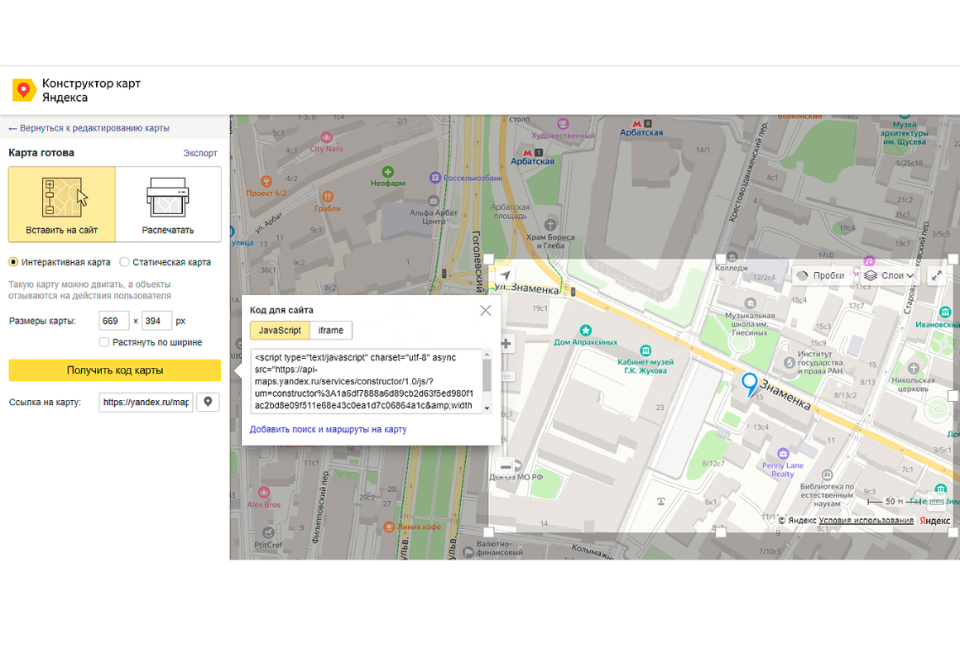Click the Кабинет-музей Г.К. Жукова museum icon

click(645, 351)
